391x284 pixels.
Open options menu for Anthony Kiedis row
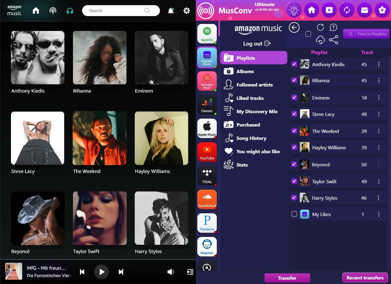[379, 64]
